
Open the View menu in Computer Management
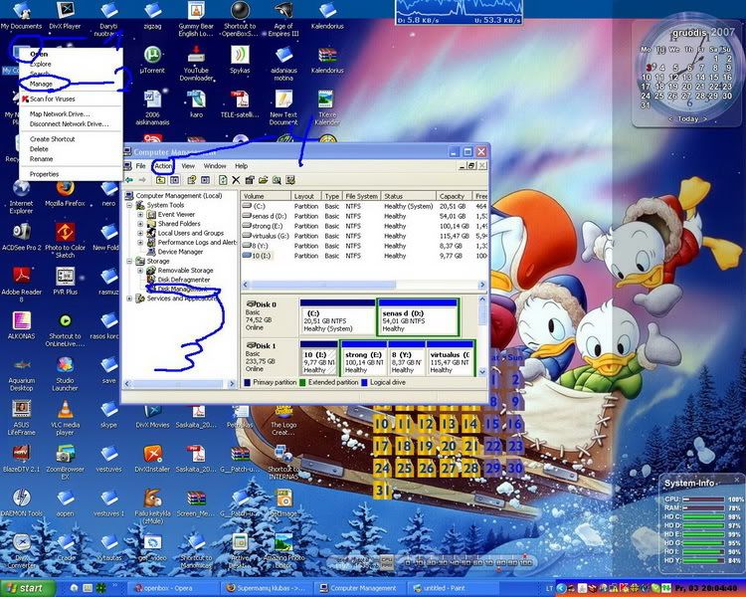188,166
